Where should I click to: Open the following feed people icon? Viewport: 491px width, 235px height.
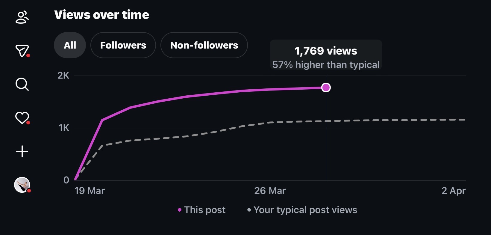[x=22, y=17]
